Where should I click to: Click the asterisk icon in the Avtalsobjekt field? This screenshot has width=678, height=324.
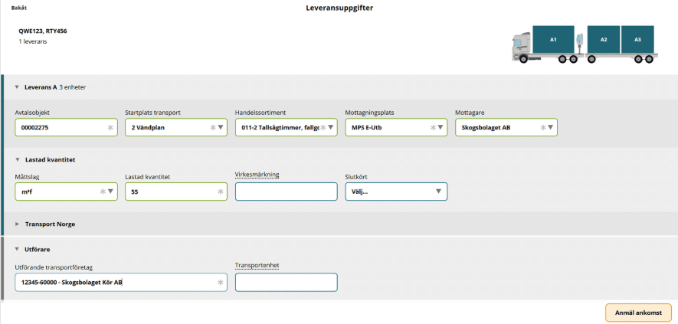point(110,127)
